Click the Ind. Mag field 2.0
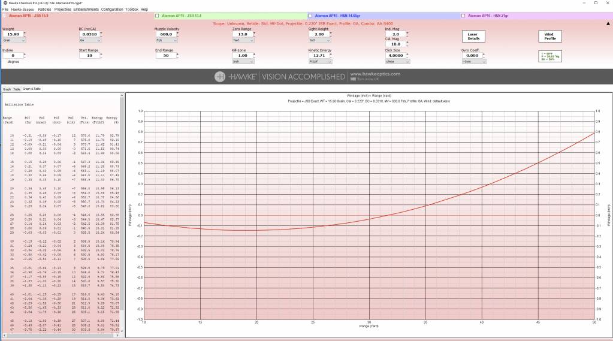613x341 pixels. (395, 34)
